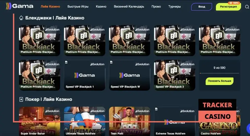This screenshot has height=136, width=250.
Task: Click the card icon beside Покер heading
Action: [x=21, y=99]
